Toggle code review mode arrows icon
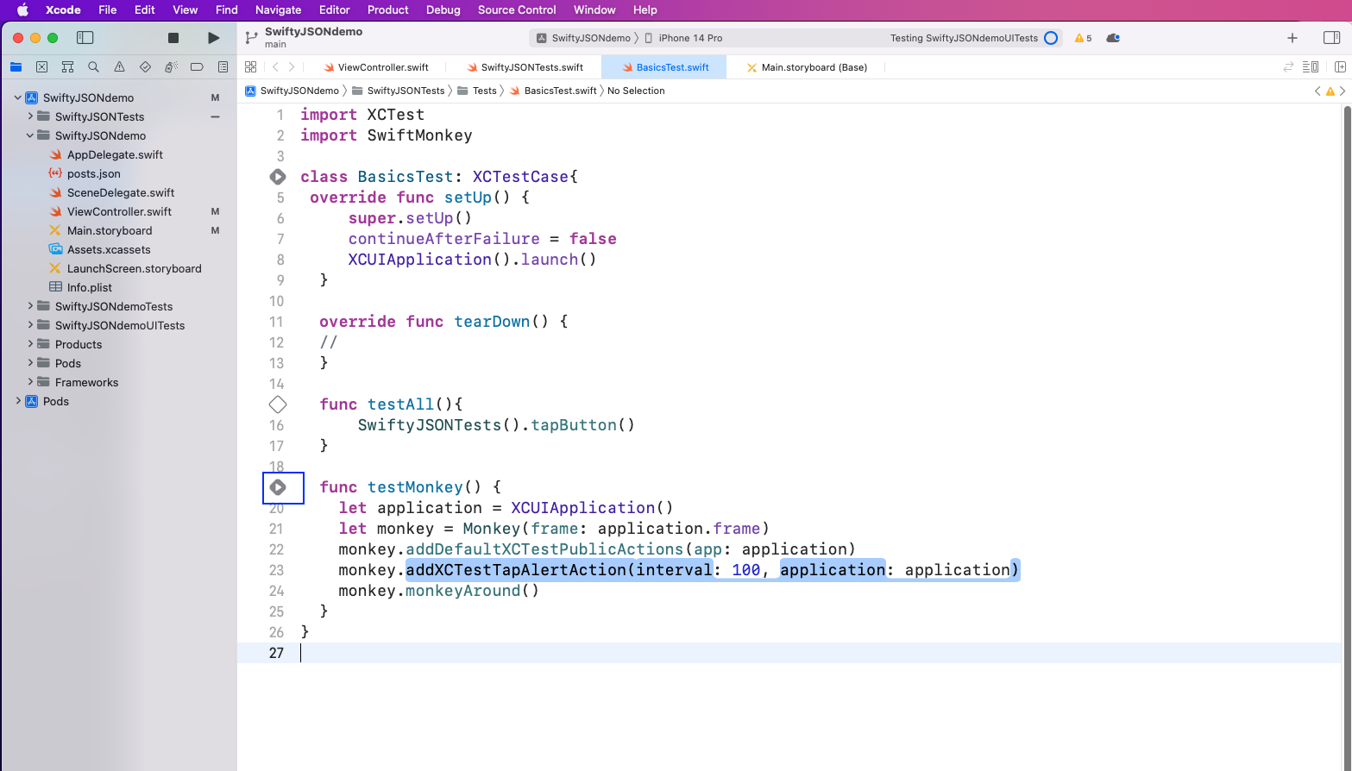The image size is (1352, 771). (x=1288, y=66)
